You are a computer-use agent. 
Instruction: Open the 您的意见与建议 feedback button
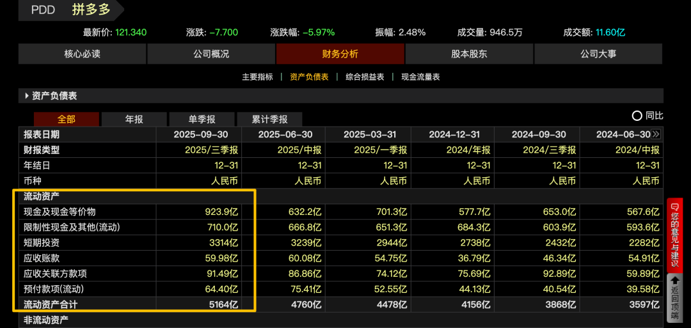coord(674,234)
